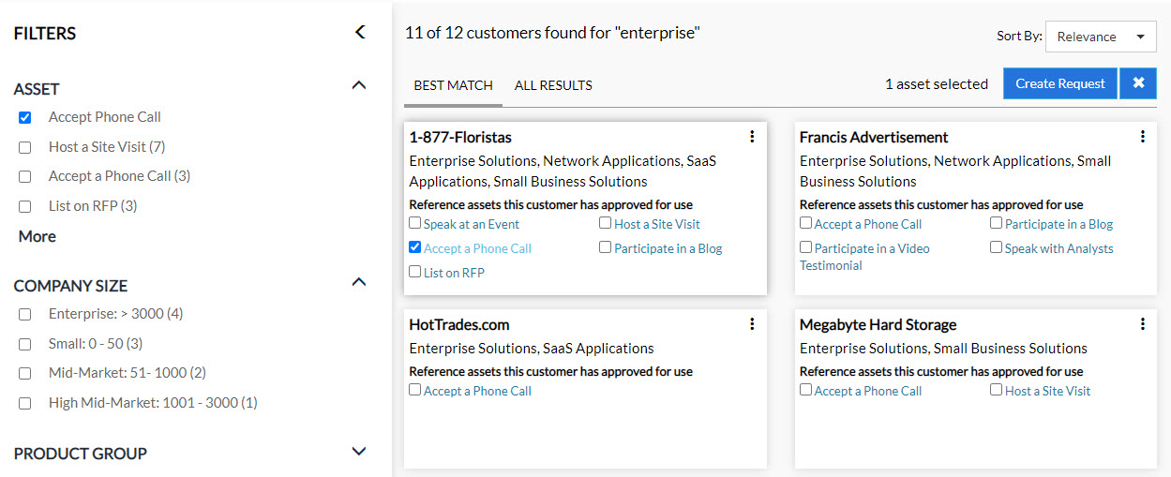
Task: Collapse the Filters panel with left chevron
Action: 360,33
